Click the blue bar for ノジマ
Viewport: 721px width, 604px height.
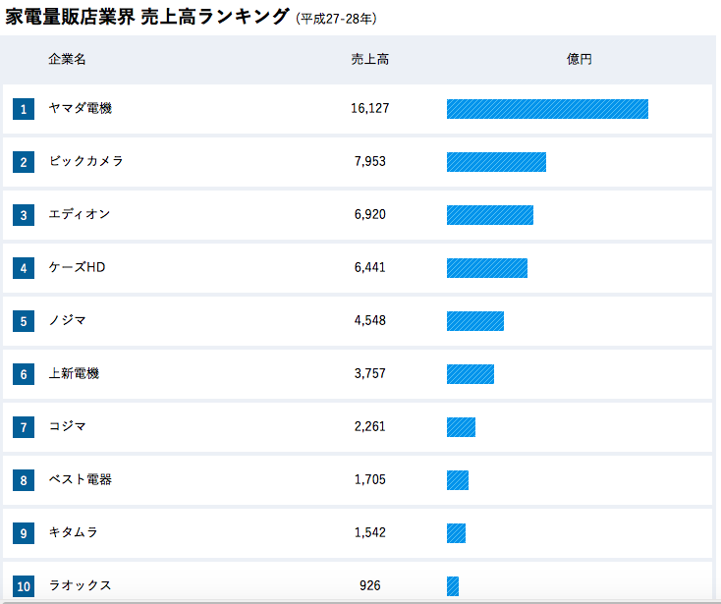pos(475,321)
